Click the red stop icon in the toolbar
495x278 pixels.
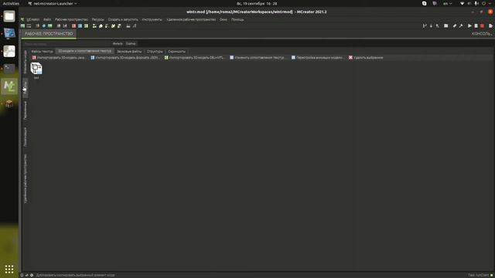coord(482,25)
